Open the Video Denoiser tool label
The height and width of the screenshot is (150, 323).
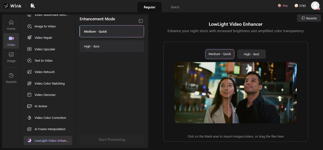(45, 95)
